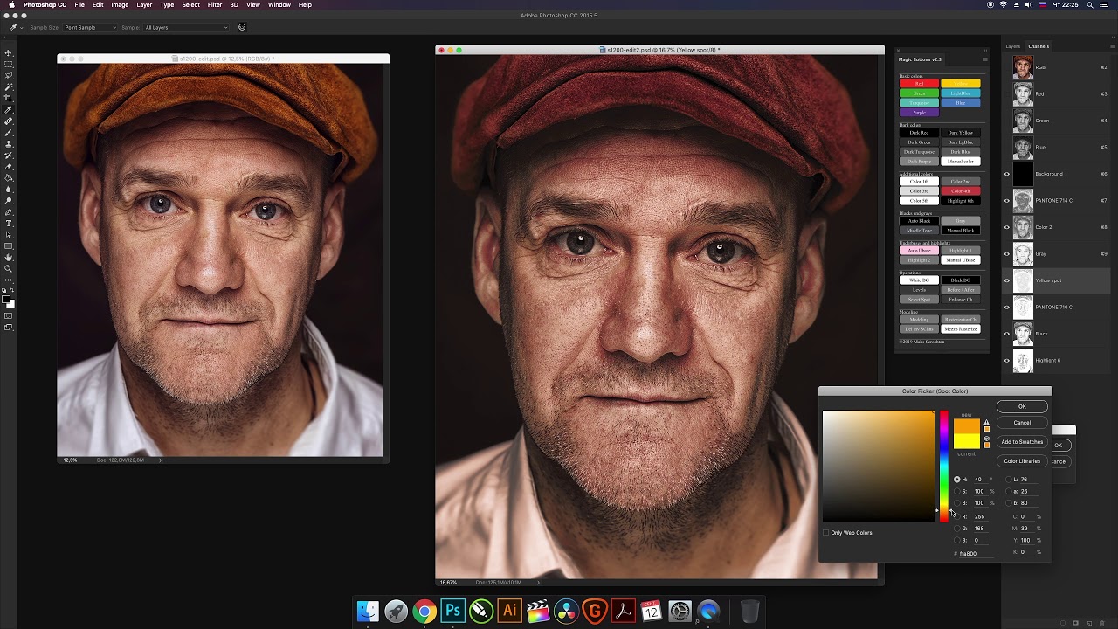Select the Eyedropper tool in toolbar
The height and width of the screenshot is (629, 1118).
(x=8, y=109)
